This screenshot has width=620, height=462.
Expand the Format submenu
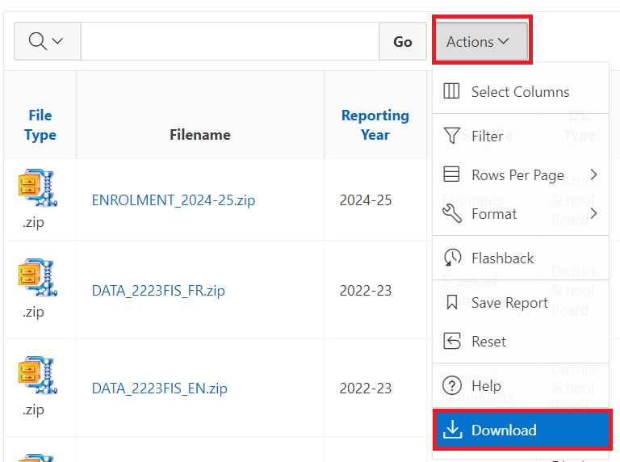tap(521, 214)
